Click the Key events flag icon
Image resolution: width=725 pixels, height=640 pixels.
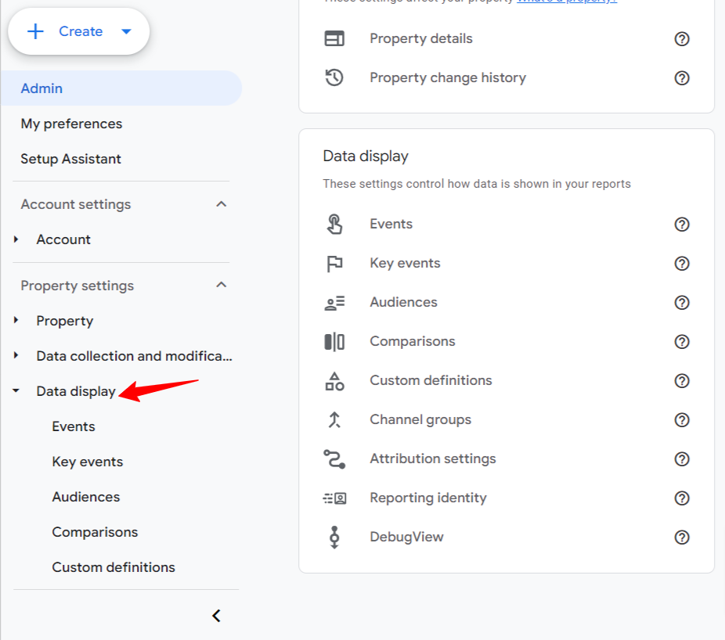[334, 264]
